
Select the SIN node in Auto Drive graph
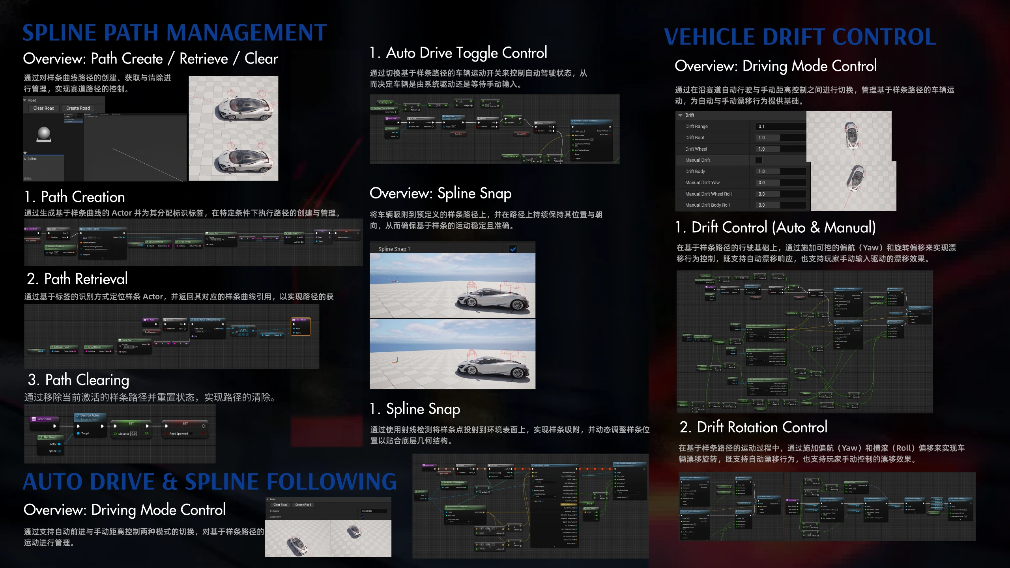coord(438,105)
